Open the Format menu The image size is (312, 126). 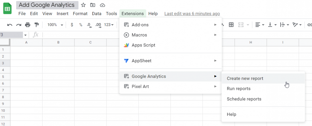pos(80,14)
